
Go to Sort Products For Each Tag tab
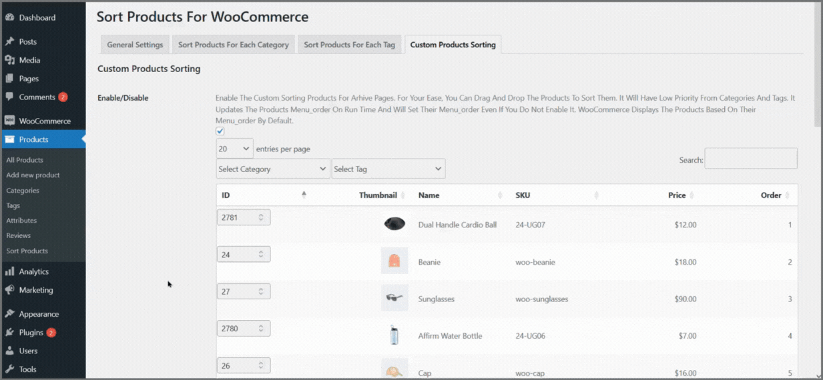pyautogui.click(x=349, y=45)
